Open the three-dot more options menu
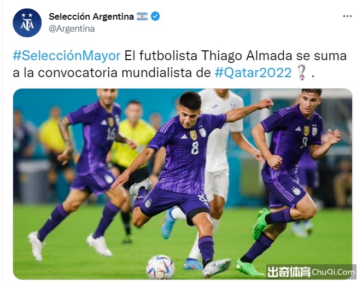 347,16
